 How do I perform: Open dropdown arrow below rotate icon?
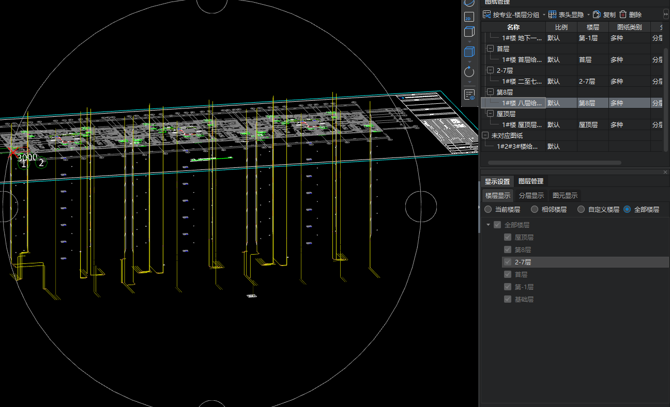click(x=469, y=82)
